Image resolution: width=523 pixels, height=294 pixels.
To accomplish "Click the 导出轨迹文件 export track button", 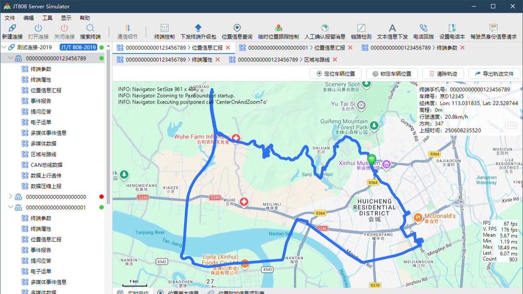I will tap(494, 74).
